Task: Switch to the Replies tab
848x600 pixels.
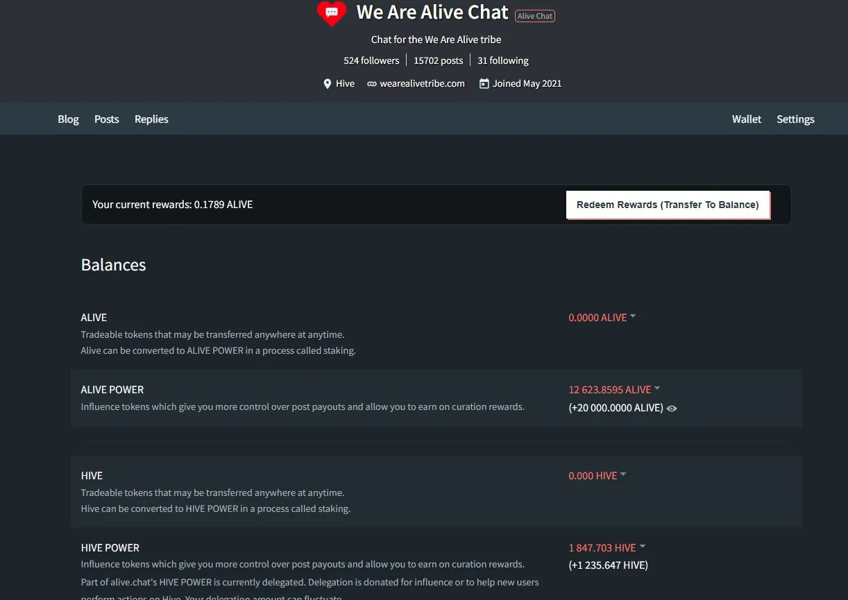Action: tap(151, 119)
